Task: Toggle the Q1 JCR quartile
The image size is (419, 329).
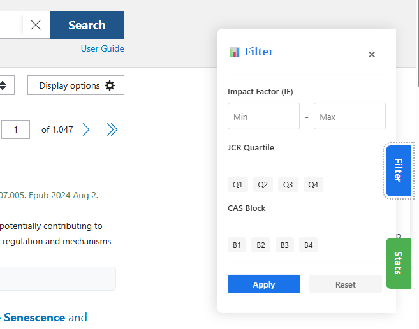Action: coord(237,184)
